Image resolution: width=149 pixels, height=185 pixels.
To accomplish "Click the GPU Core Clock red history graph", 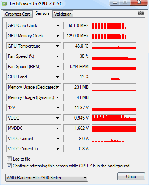I will (x=114, y=26).
